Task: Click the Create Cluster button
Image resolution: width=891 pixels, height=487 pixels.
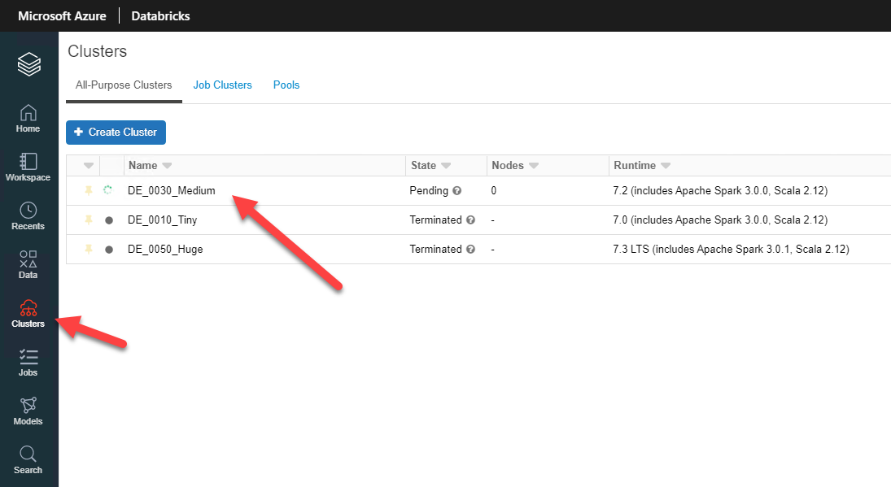Action: tap(116, 132)
